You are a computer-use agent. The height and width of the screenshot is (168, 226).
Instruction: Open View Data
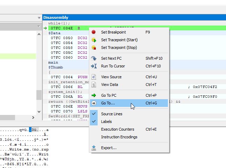(129, 85)
